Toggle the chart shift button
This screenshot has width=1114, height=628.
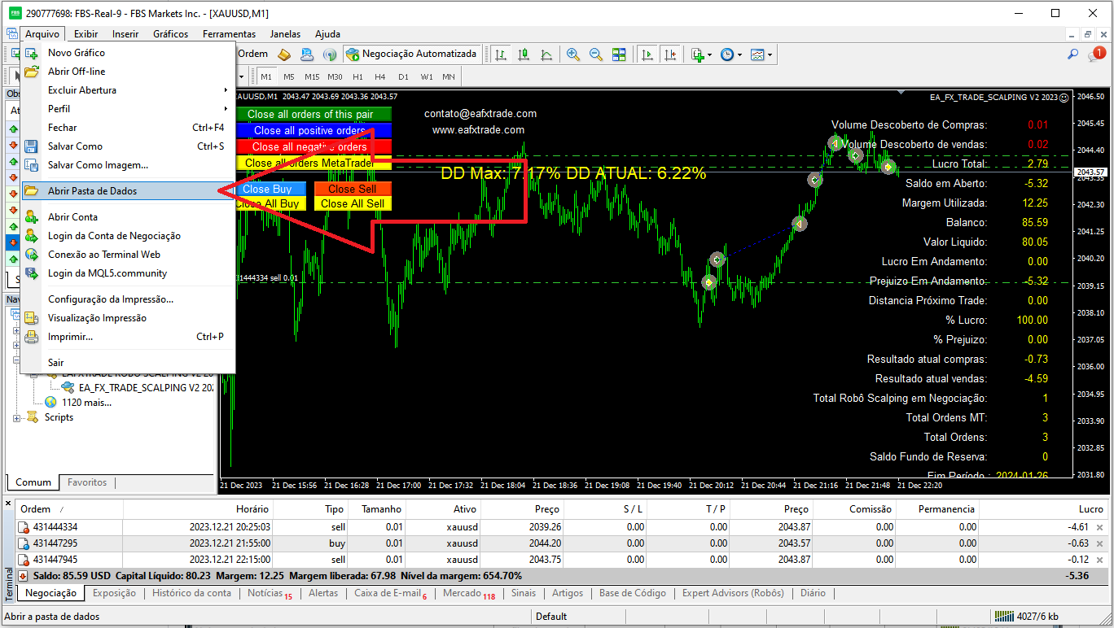click(x=670, y=55)
